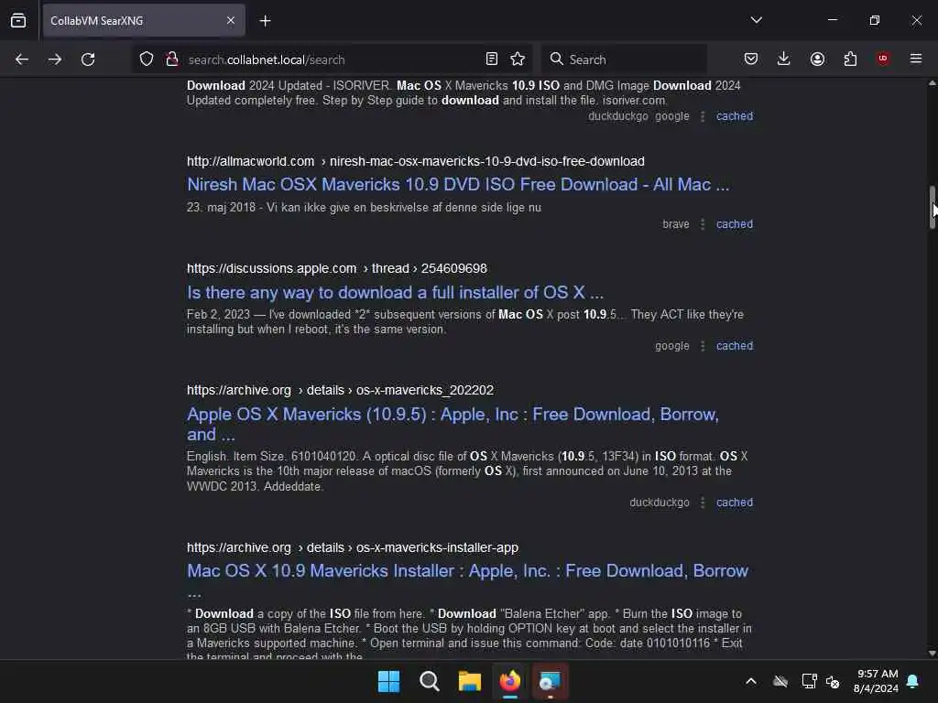The height and width of the screenshot is (703, 938).
Task: Go back to the previous page
Action: point(22,59)
